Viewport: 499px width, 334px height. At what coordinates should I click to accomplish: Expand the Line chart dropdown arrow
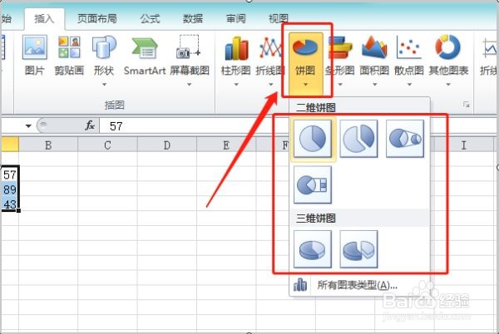point(270,85)
